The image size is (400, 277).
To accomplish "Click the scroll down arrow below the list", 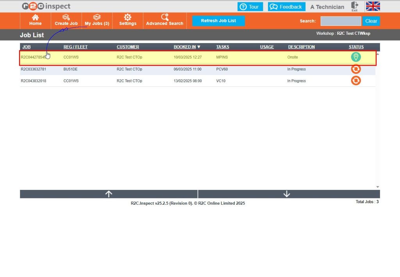I will click(x=287, y=193).
